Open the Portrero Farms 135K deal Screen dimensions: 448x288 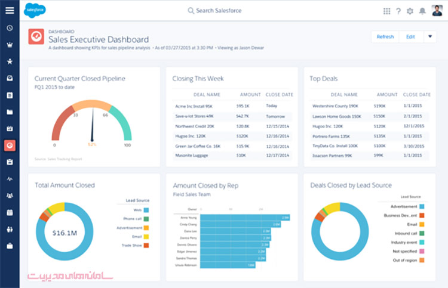click(331, 137)
